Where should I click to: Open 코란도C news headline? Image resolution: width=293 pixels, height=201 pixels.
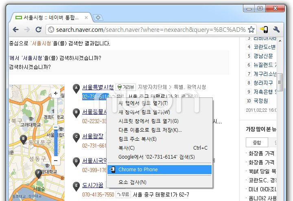[x=262, y=180]
